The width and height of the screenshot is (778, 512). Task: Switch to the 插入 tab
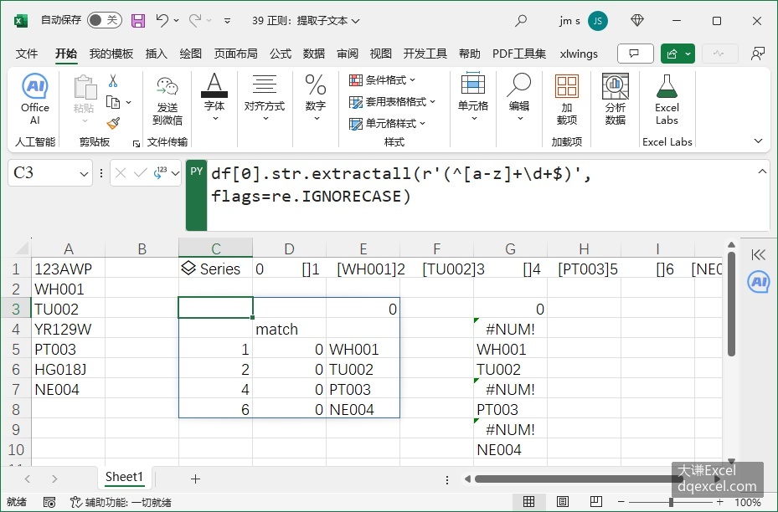(x=156, y=54)
